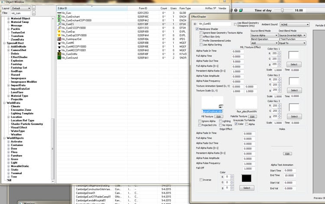Open the Layout Default dropdown

21,8
